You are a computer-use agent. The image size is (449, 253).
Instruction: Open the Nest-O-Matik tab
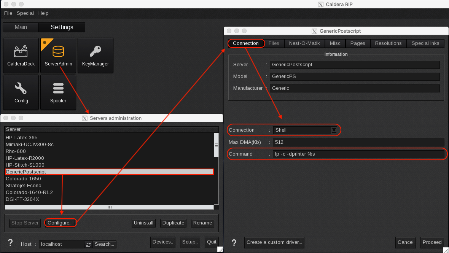[304, 43]
